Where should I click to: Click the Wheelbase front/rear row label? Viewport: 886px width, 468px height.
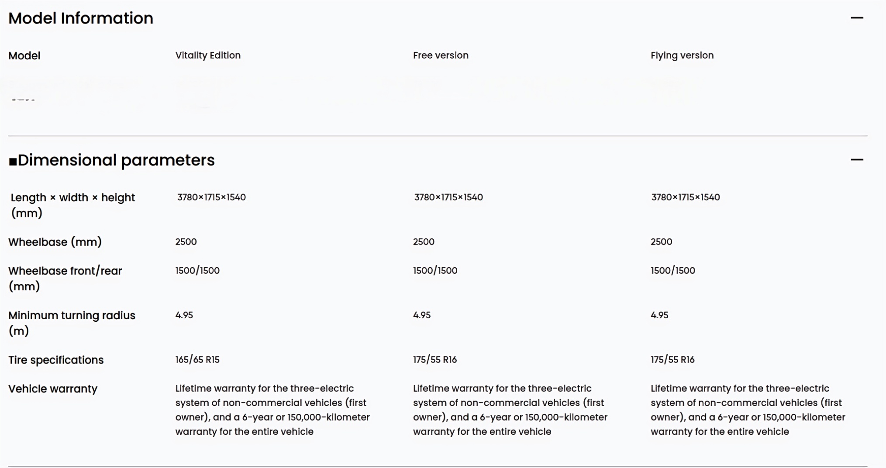click(65, 279)
